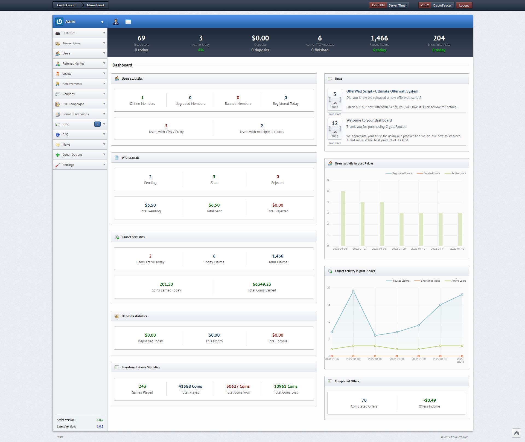Toggle Deleted Users legend in users chart
525x442 pixels.
point(431,173)
